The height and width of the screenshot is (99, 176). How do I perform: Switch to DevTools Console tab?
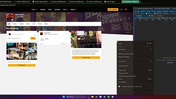coord(148,11)
